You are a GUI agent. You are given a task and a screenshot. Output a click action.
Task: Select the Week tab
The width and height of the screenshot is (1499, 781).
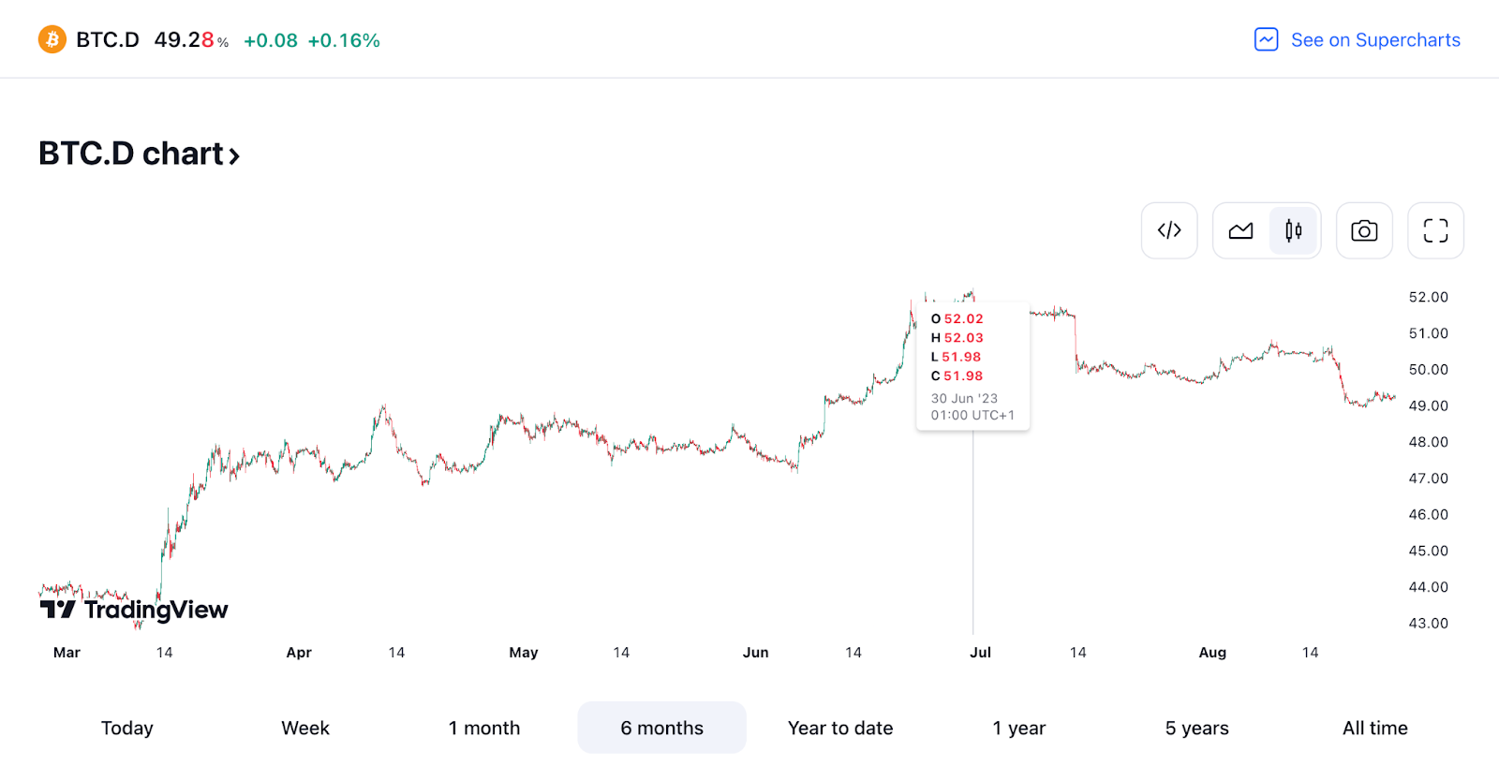[304, 728]
